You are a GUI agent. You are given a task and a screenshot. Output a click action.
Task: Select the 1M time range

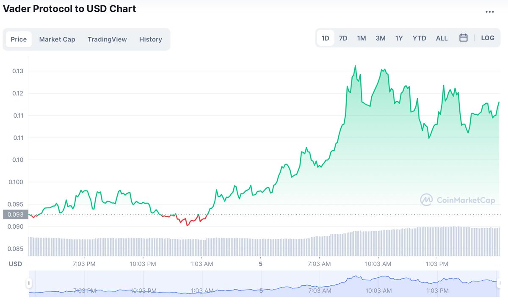click(361, 38)
